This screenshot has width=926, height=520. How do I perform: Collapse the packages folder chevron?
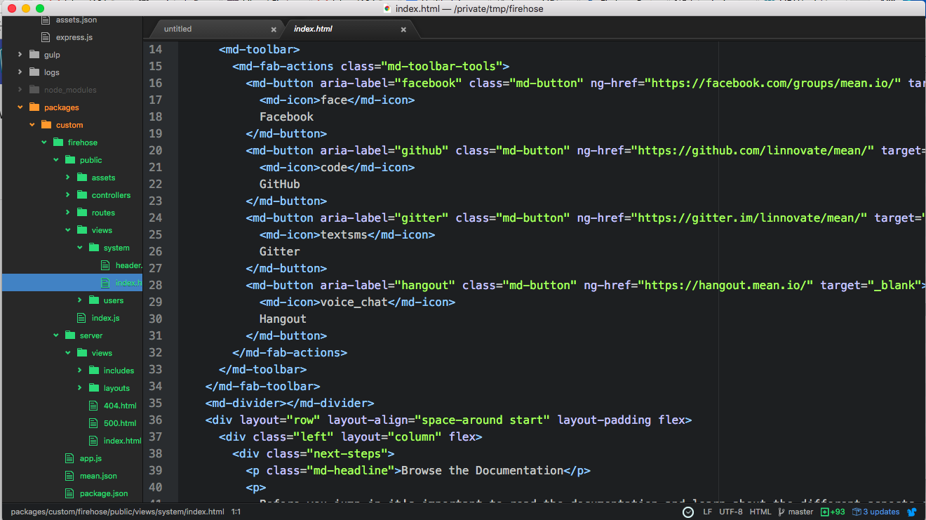point(20,107)
